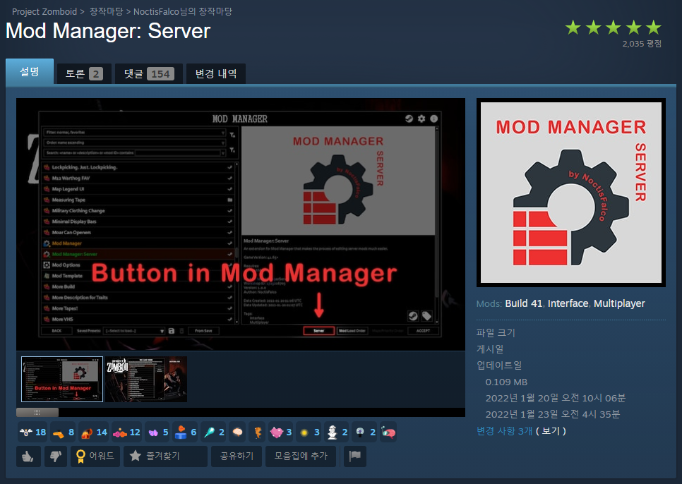Click the 2022년 1월 20일 posted date

coord(556,398)
